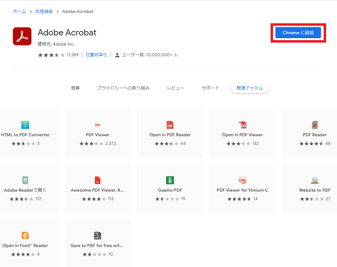The height and width of the screenshot is (267, 337).
Task: Click the Adobe Readerで開く 151 rating
Action: [26, 199]
